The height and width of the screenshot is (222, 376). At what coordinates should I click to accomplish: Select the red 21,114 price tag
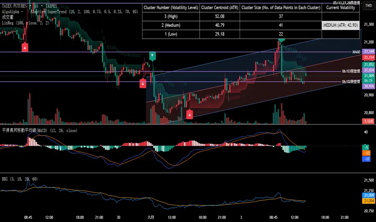click(x=369, y=57)
